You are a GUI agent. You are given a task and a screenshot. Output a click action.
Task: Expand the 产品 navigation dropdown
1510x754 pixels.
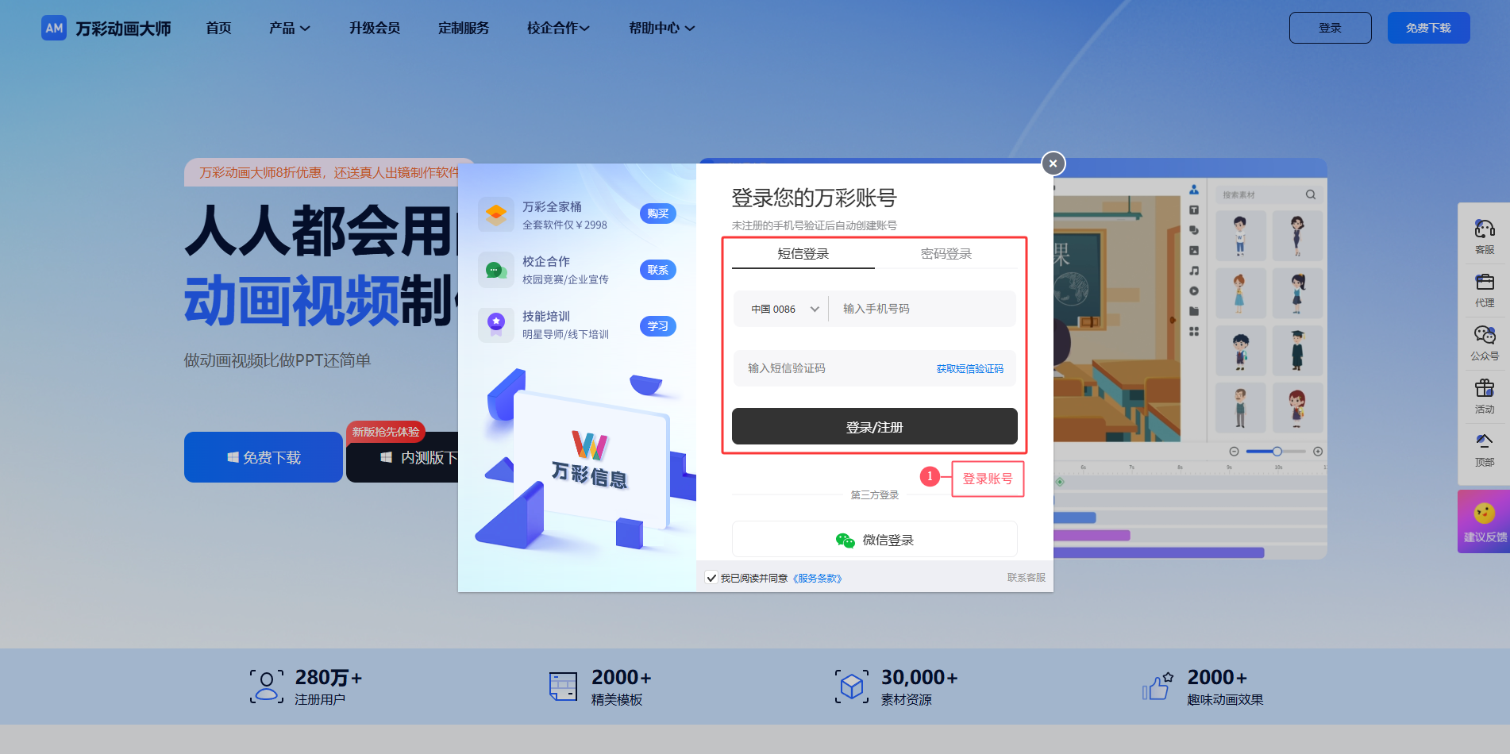tap(289, 29)
